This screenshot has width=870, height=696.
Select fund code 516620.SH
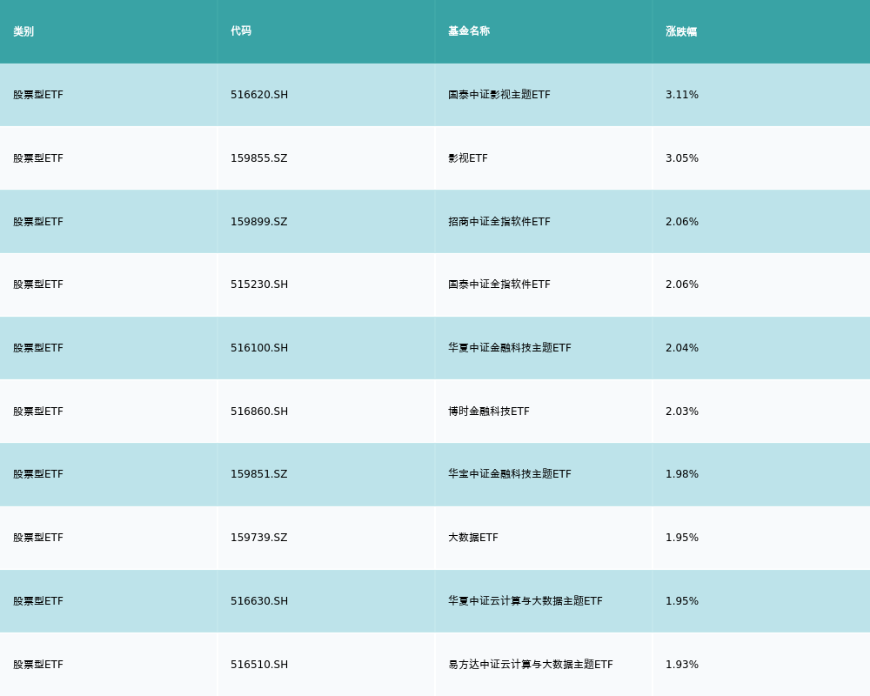[x=259, y=95]
